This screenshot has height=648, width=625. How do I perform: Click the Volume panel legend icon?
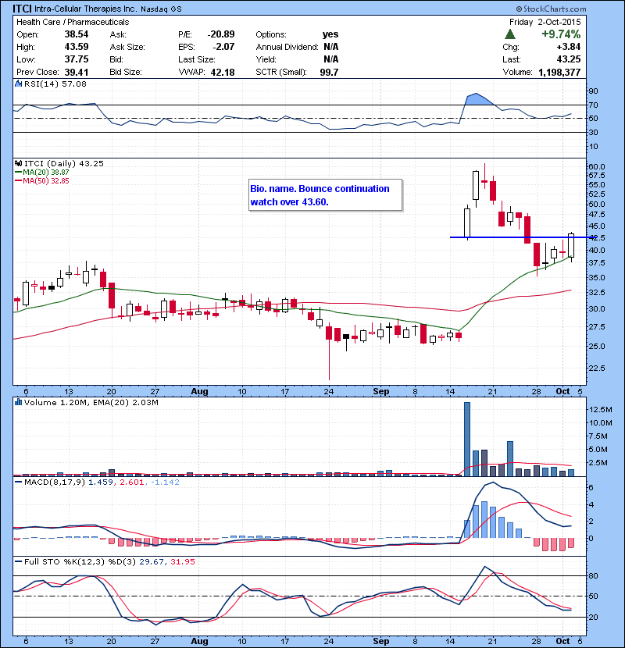[x=19, y=402]
